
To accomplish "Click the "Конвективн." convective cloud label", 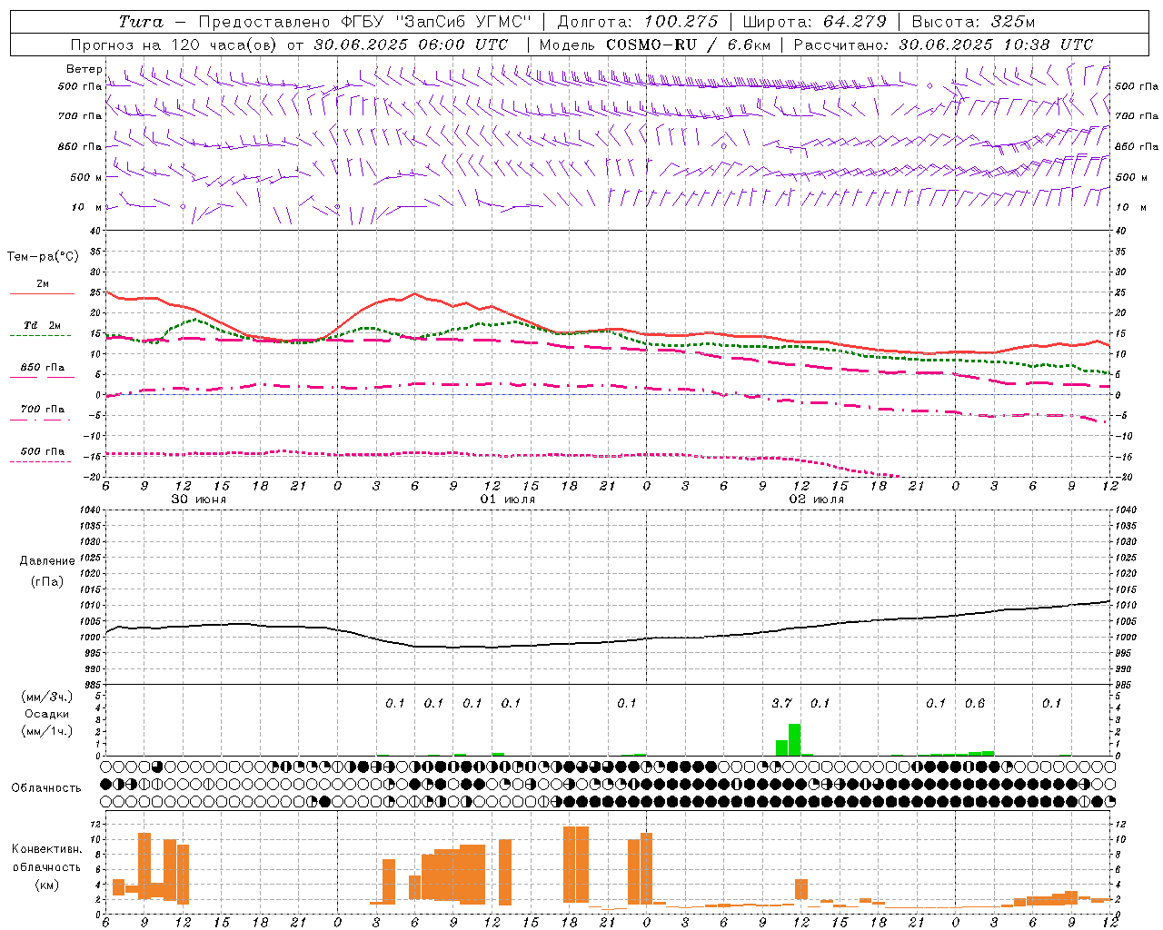I will (x=46, y=849).
